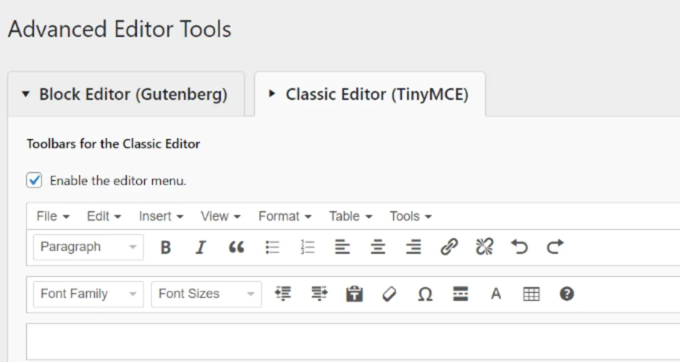680x362 pixels.
Task: Select the bulleted list icon
Action: (x=272, y=247)
